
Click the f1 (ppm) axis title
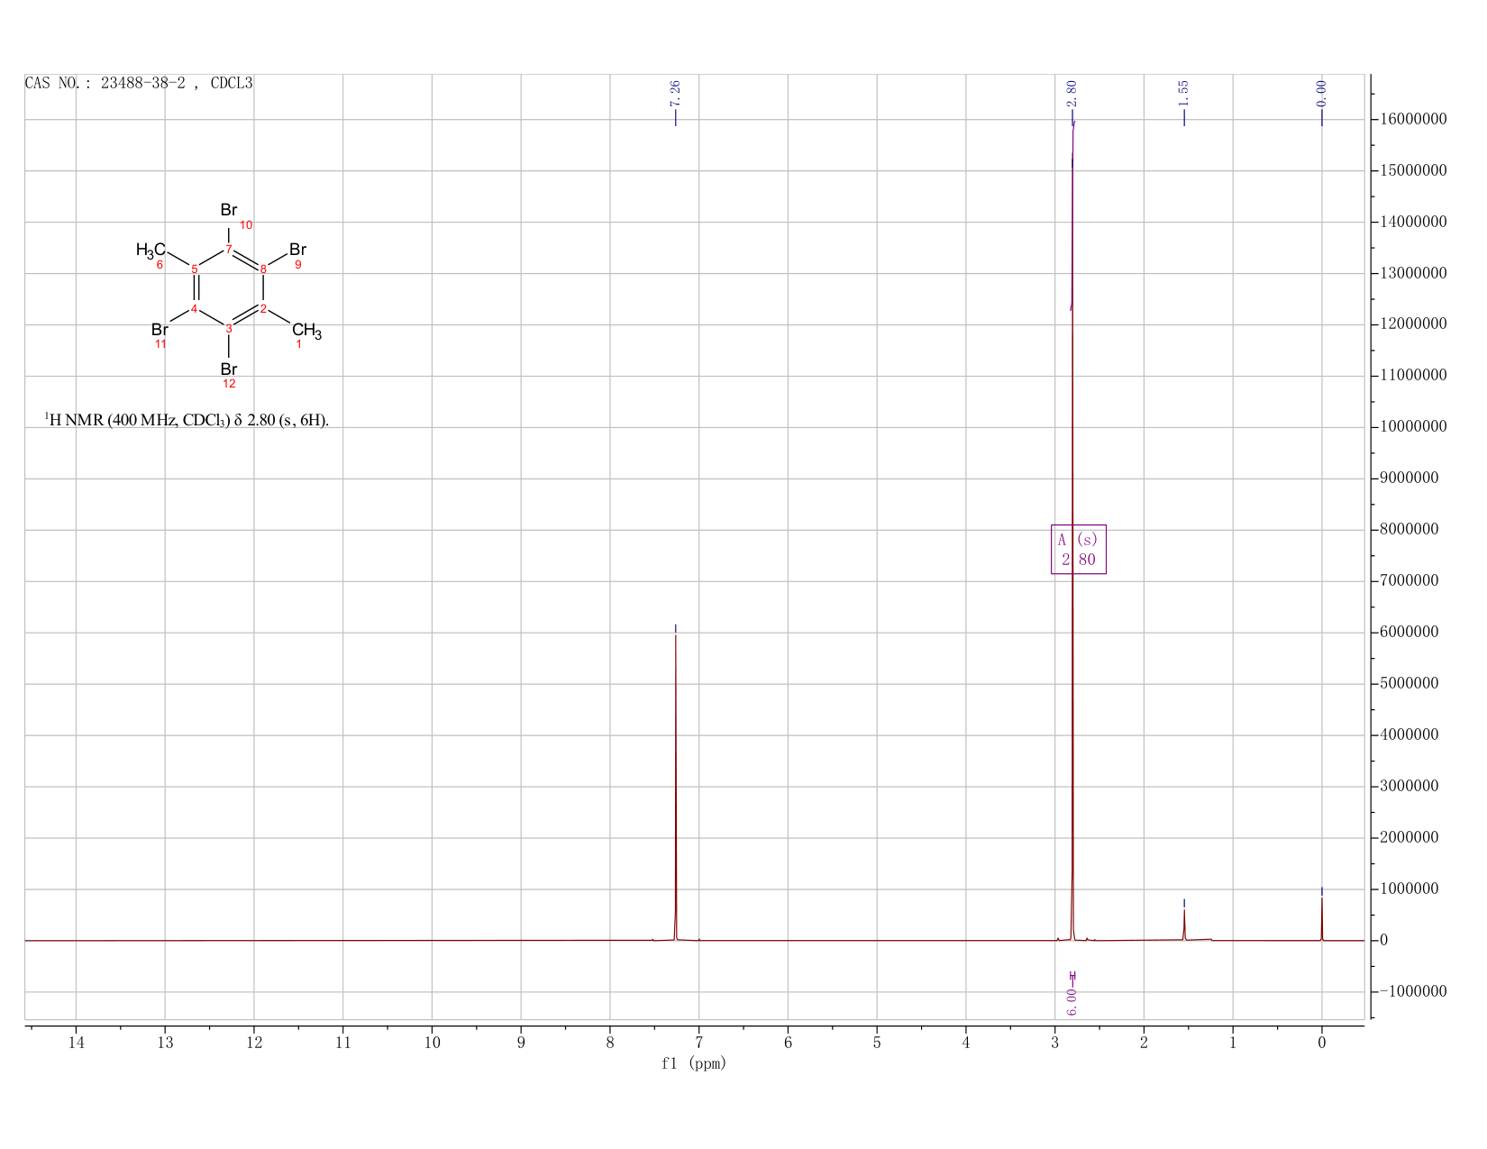coord(693,1063)
